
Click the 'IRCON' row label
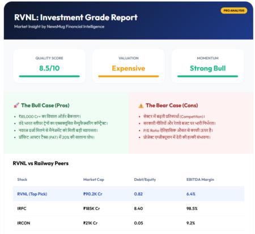pos(24,223)
